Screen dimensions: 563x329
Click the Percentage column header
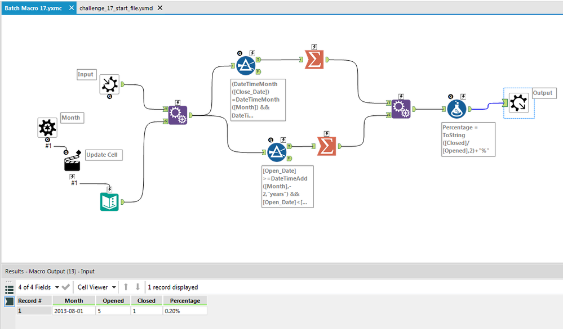(185, 301)
